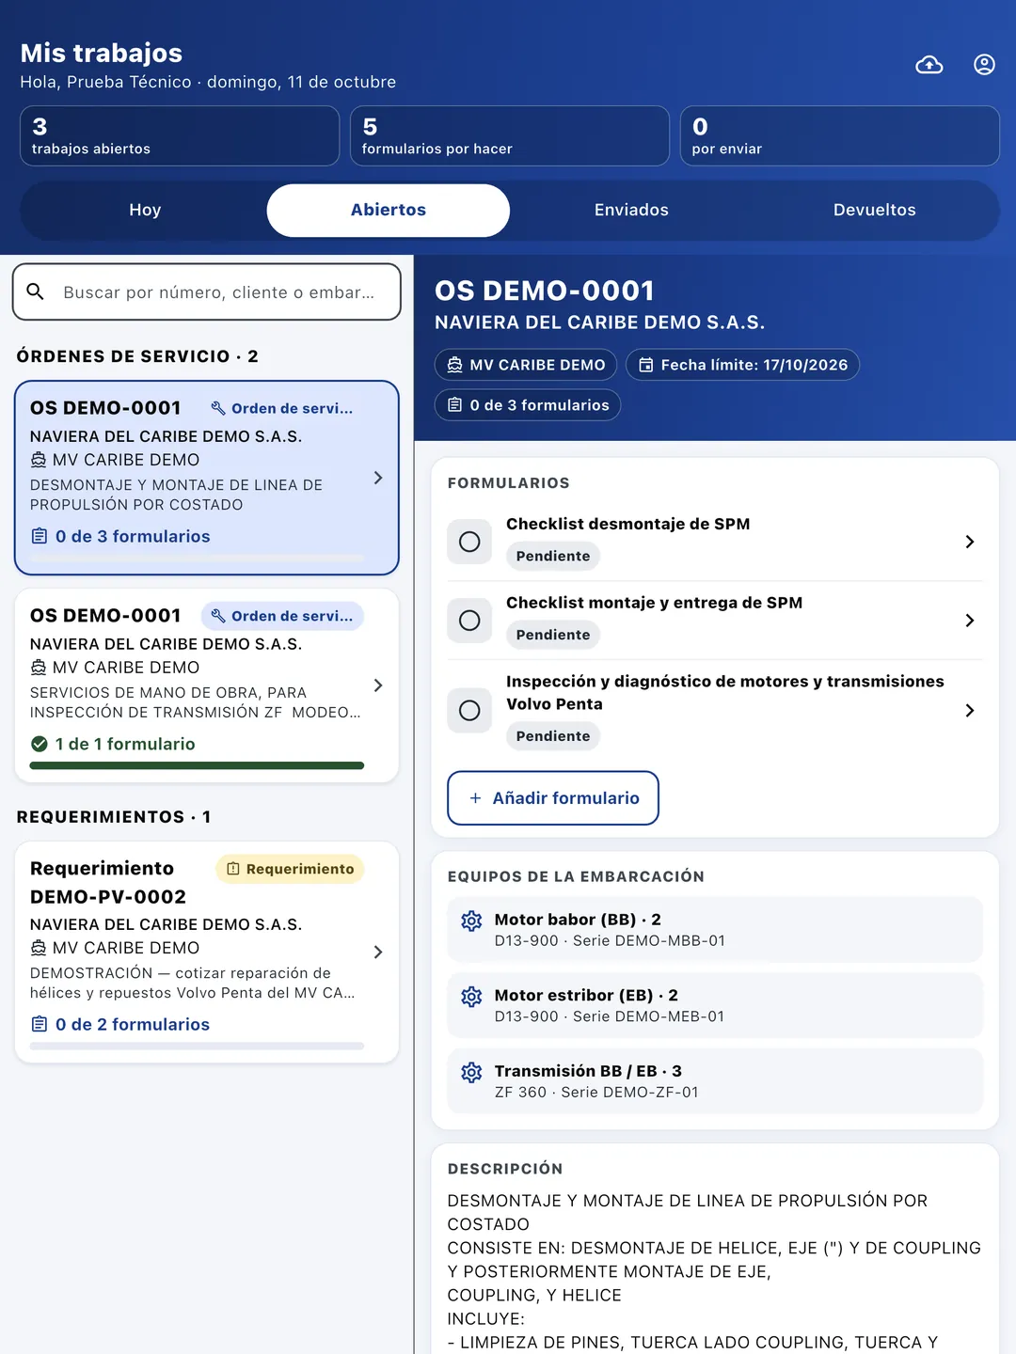This screenshot has width=1016, height=1354.
Task: Click the clipboard icon beside 0 de 2 formularios
Action: (40, 1024)
